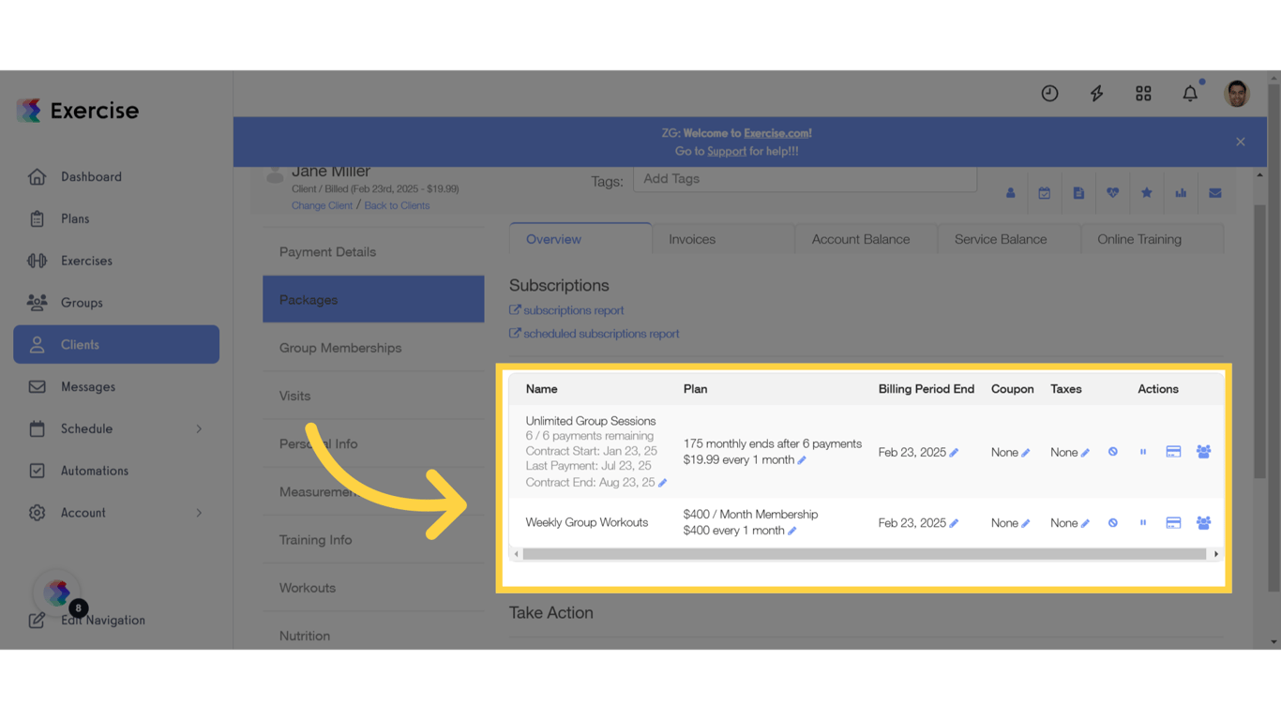Edit billing period end for Unlimited Group Sessions
Screen dimensions: 1281x720
(x=954, y=453)
